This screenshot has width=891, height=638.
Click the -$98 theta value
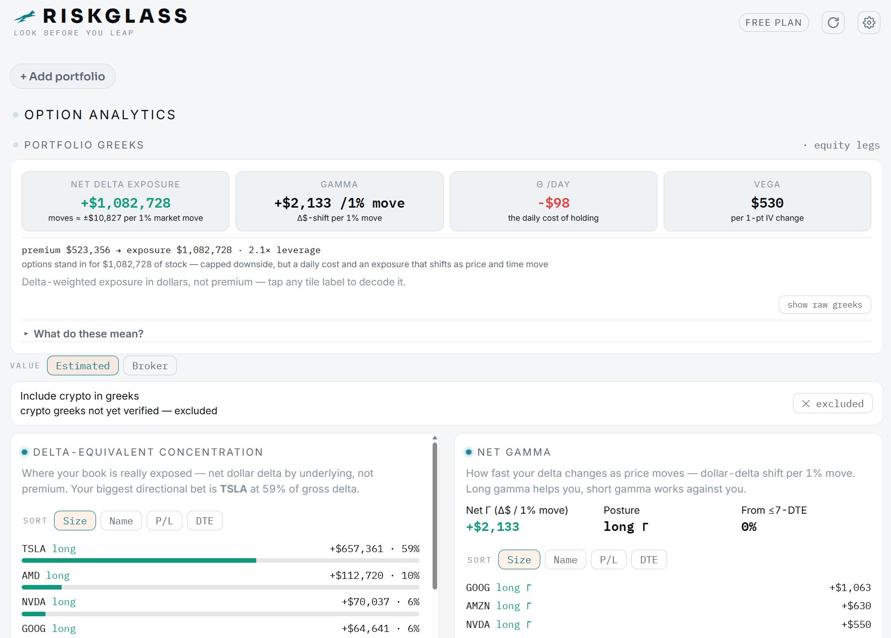point(553,203)
